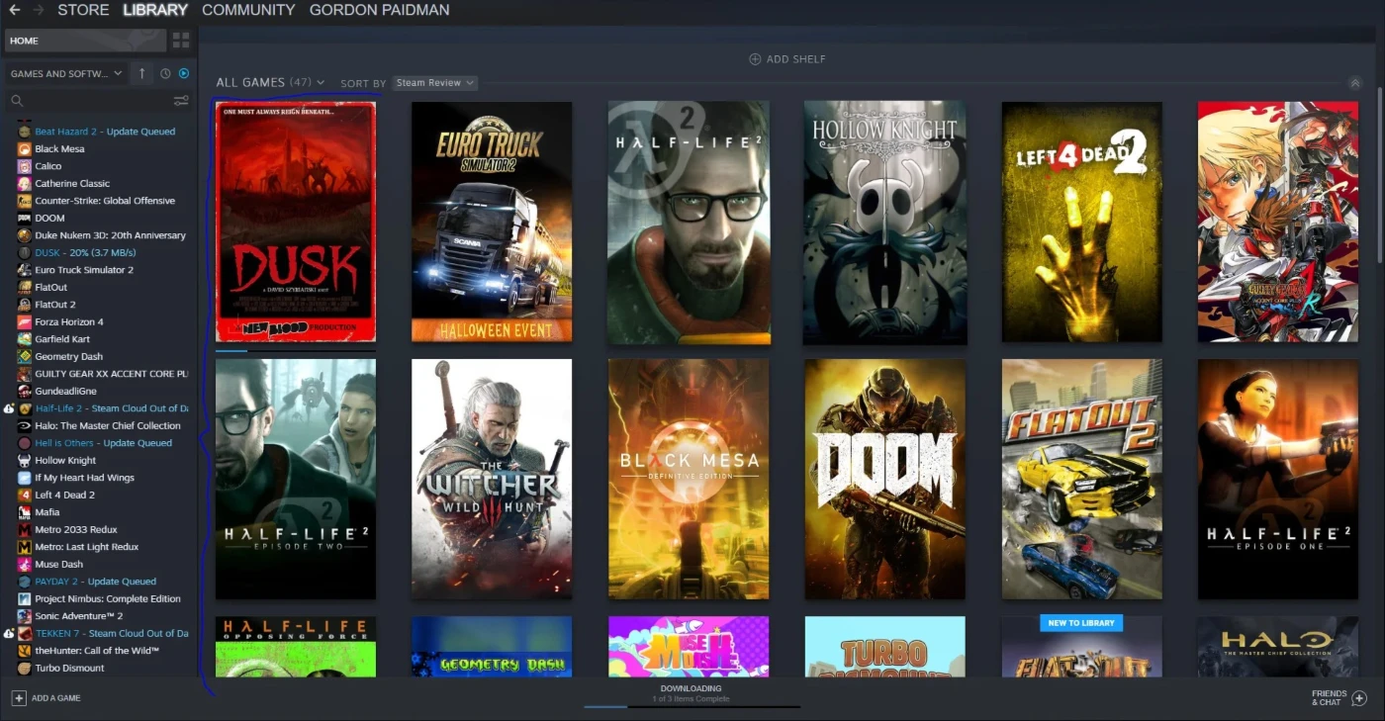The height and width of the screenshot is (721, 1385).
Task: Click the Add Shelf plus icon
Action: (x=755, y=59)
